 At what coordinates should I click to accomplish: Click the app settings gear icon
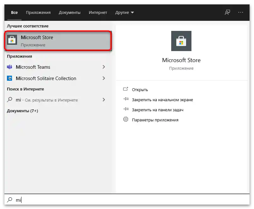125,119
